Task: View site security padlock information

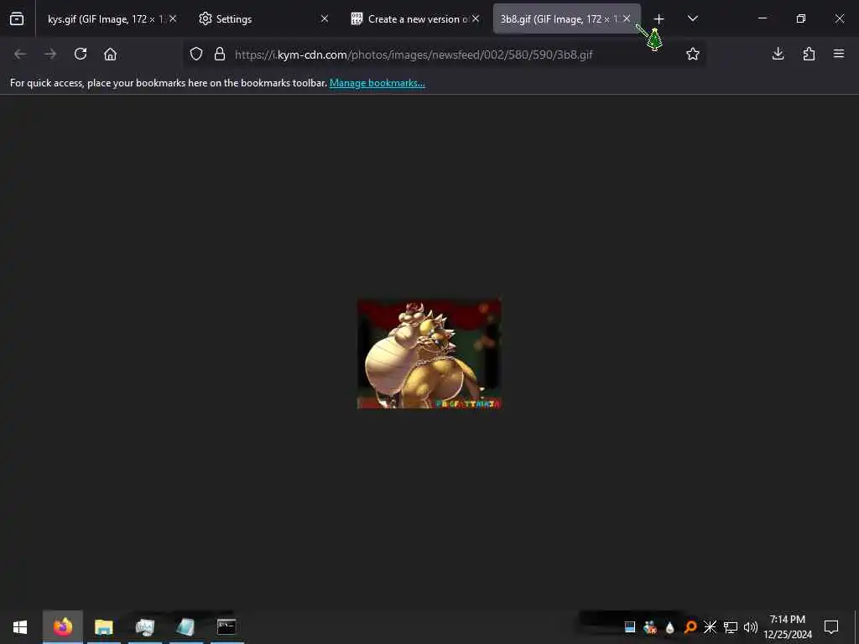Action: pos(220,54)
